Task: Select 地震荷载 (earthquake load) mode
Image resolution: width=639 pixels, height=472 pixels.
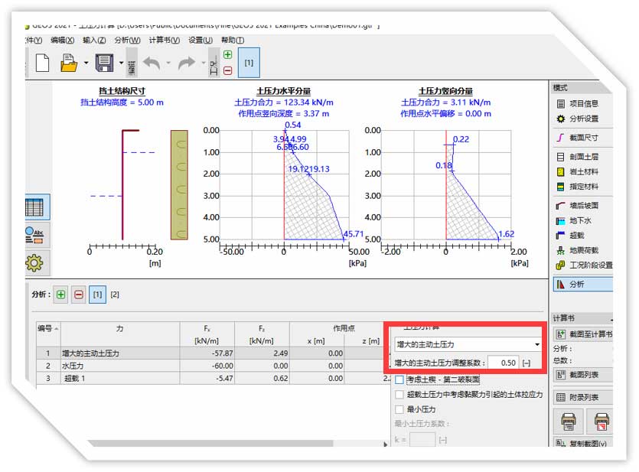Action: pyautogui.click(x=585, y=250)
